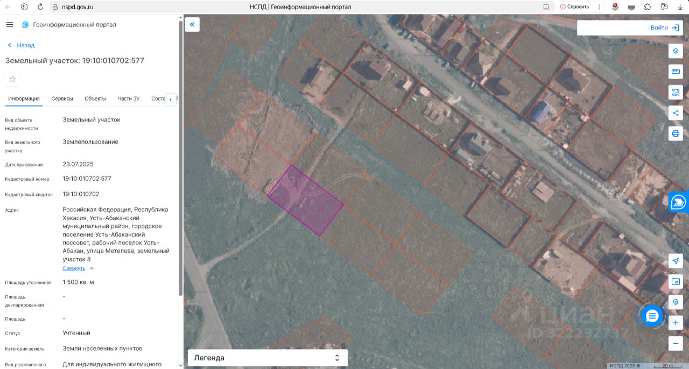
Task: Bookmark this page in the browser
Action: coord(546,7)
